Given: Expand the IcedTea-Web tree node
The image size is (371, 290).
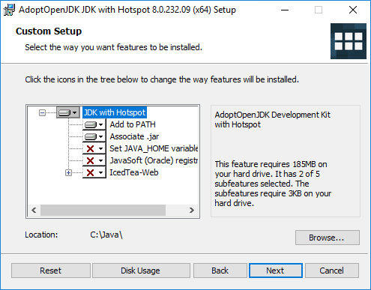Looking at the screenshot, I should click(68, 172).
